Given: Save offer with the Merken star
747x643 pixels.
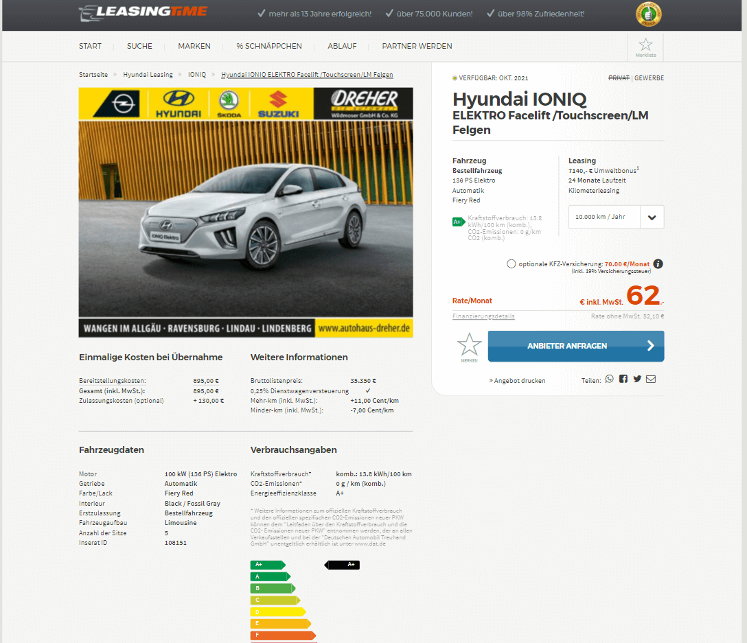Looking at the screenshot, I should click(469, 347).
